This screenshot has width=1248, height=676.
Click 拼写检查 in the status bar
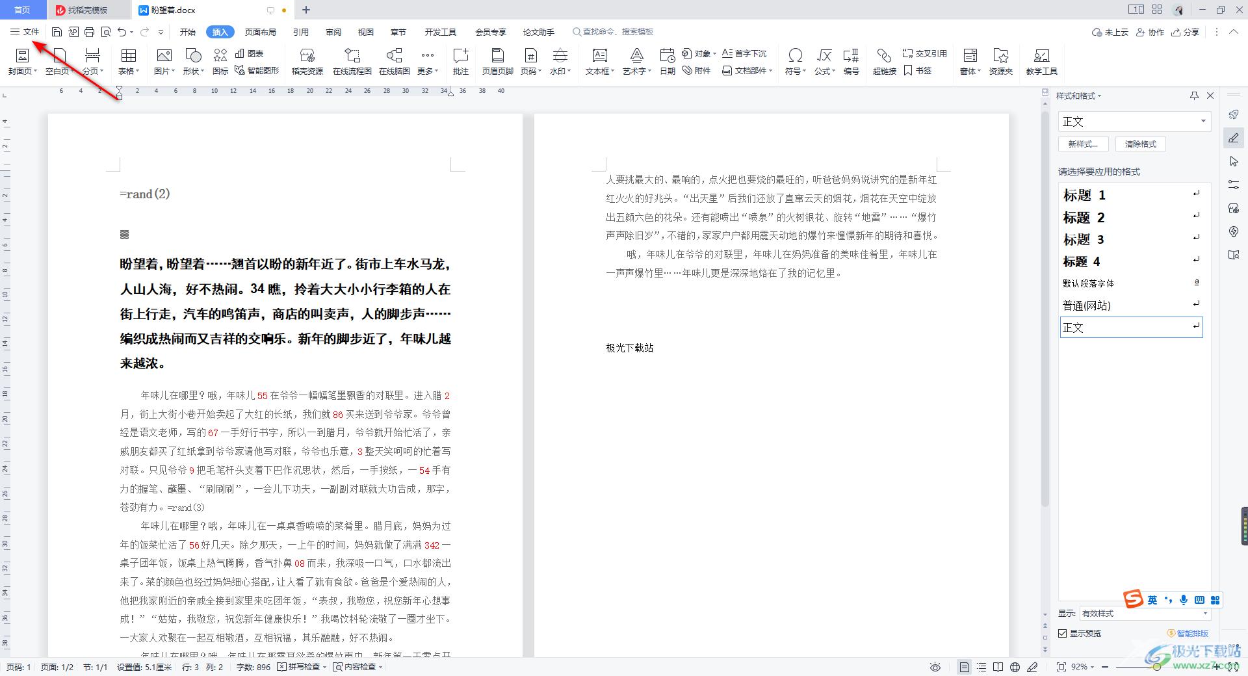301,667
